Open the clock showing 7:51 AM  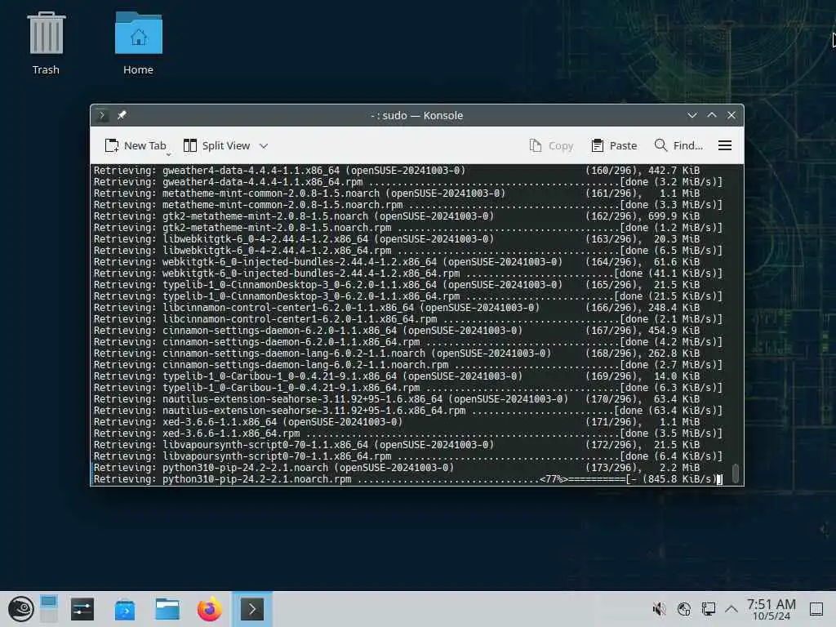click(771, 609)
